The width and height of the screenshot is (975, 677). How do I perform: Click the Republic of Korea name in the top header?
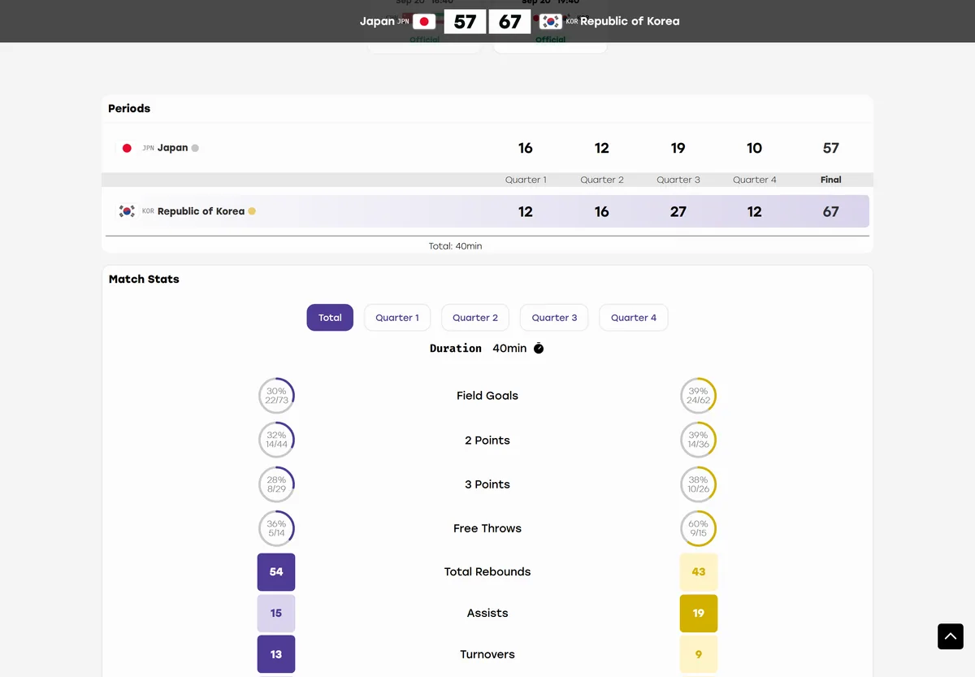(x=630, y=21)
